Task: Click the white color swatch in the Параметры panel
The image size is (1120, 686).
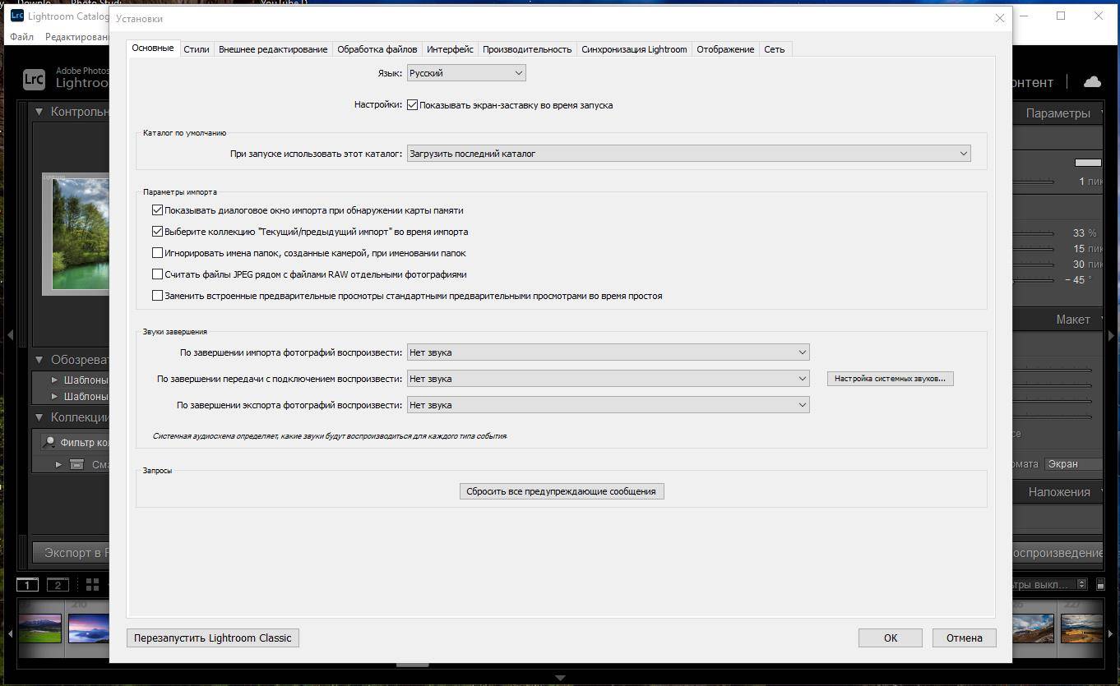Action: coord(1088,163)
